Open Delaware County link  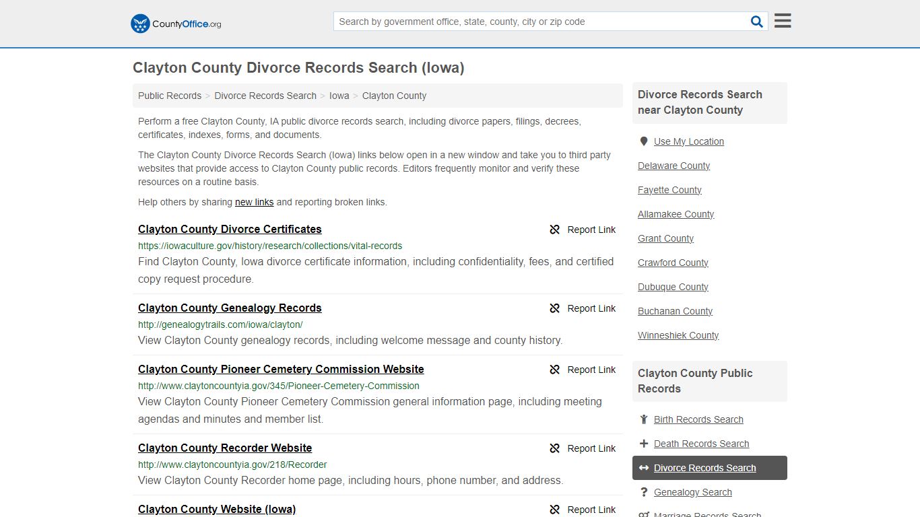(673, 166)
